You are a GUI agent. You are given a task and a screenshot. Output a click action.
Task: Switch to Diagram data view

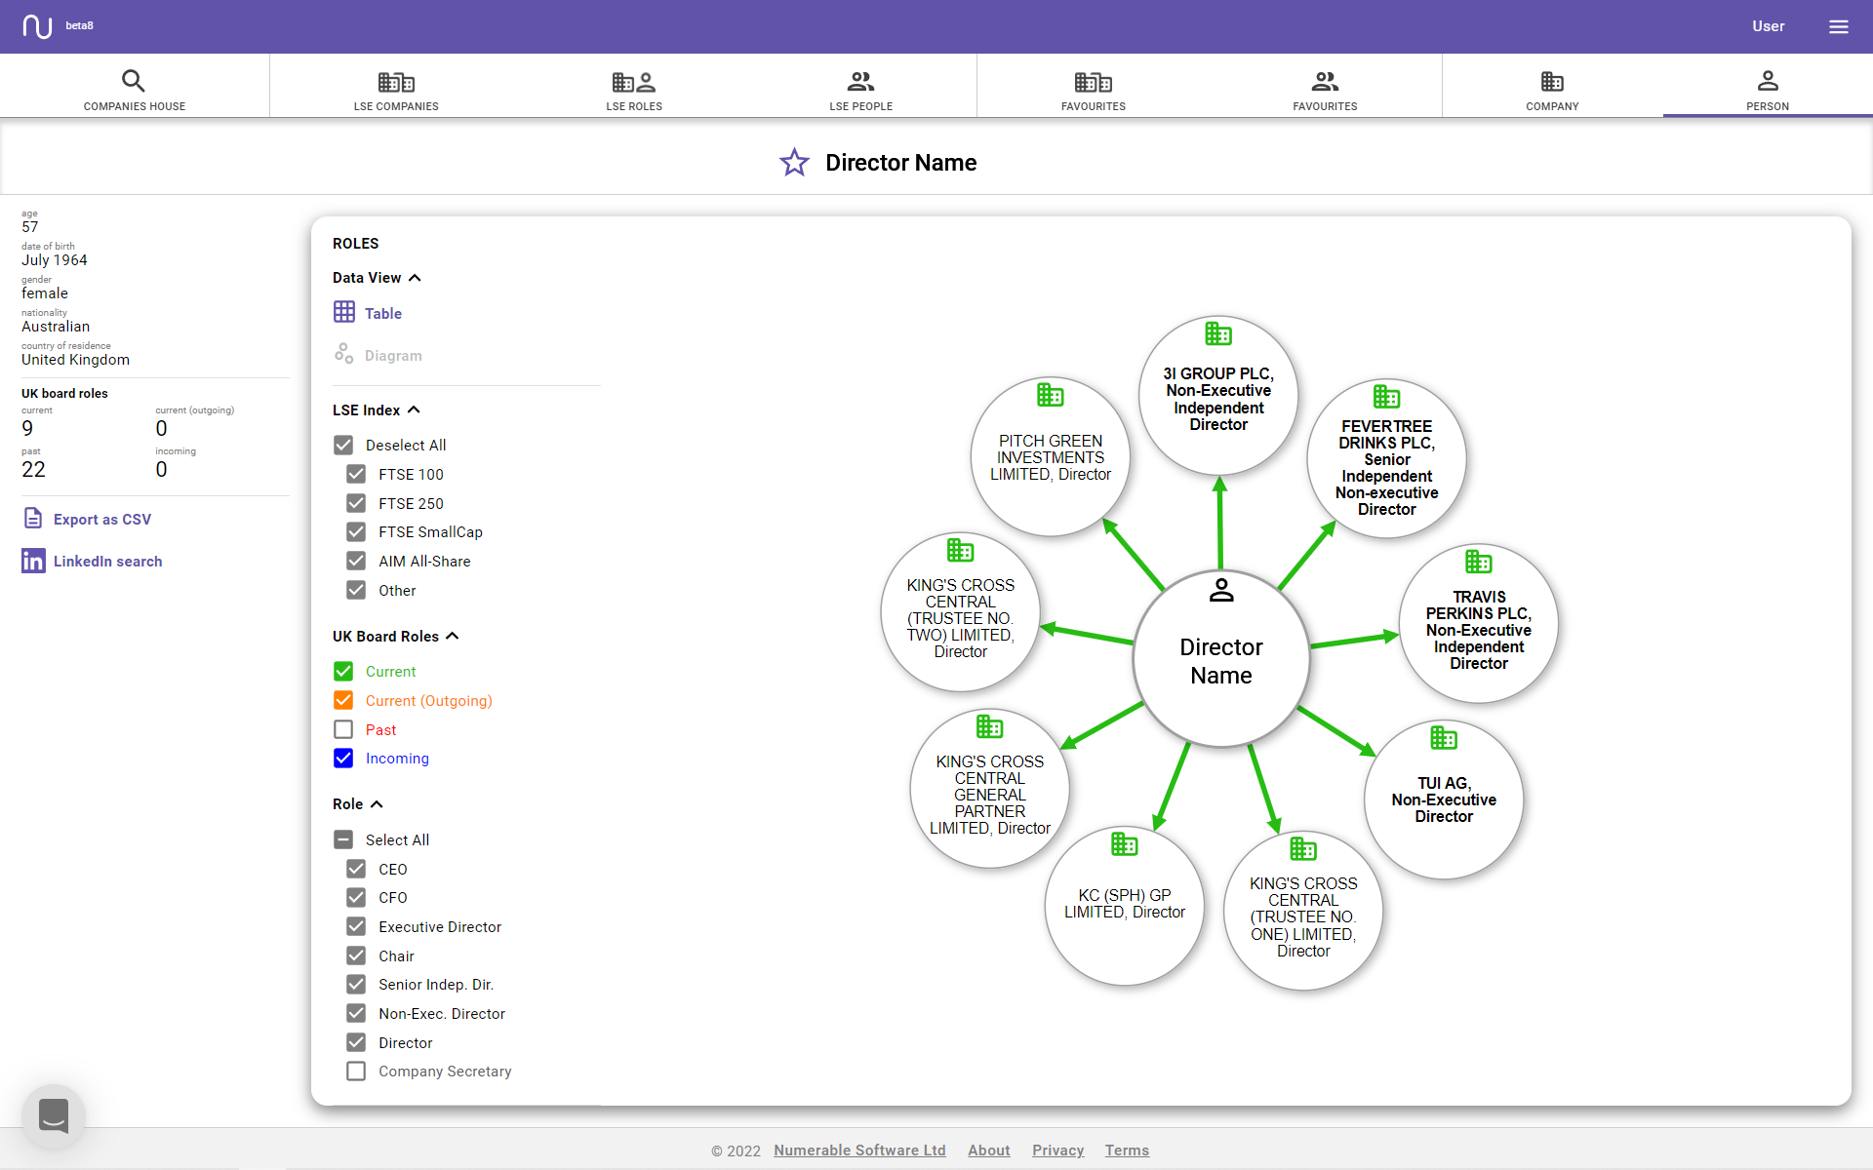379,355
